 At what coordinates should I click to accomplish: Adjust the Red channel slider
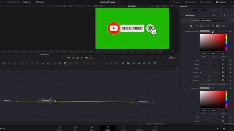[209, 60]
